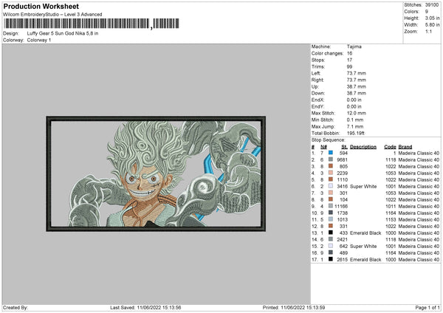Viewport: 443px width, 313px height.
Task: Click the 'Code' column header
Action: click(x=390, y=147)
